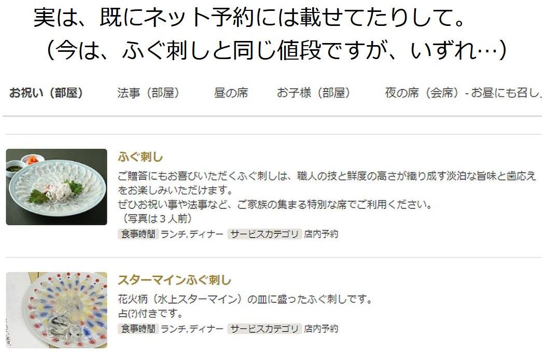Select the お祝い（部屋） tab
This screenshot has height=352, width=545.
point(46,93)
